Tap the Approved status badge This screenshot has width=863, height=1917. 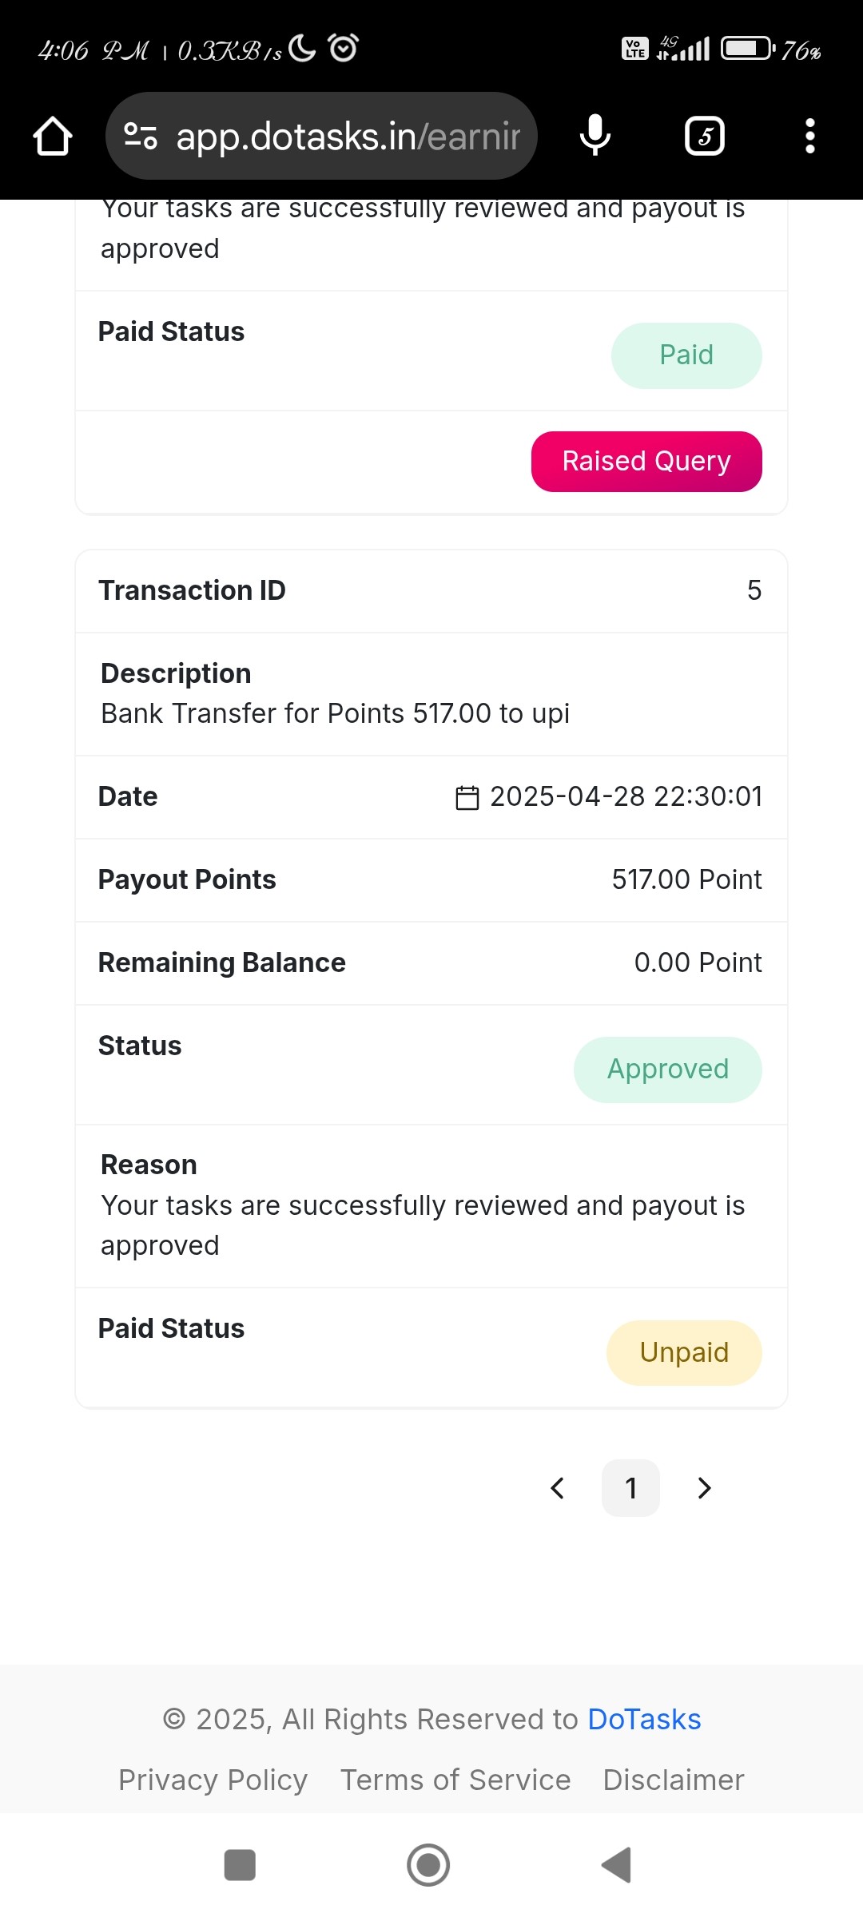[x=668, y=1070]
